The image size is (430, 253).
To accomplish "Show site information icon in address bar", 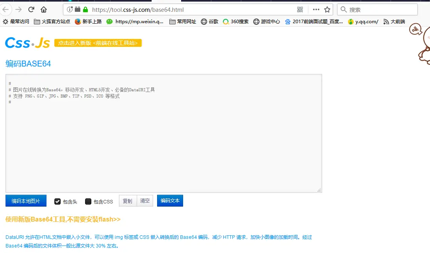I will pyautogui.click(x=70, y=9).
